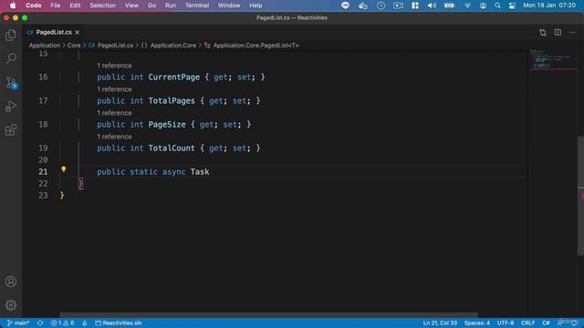
Task: Click the CurrentPage property name
Action: click(174, 77)
